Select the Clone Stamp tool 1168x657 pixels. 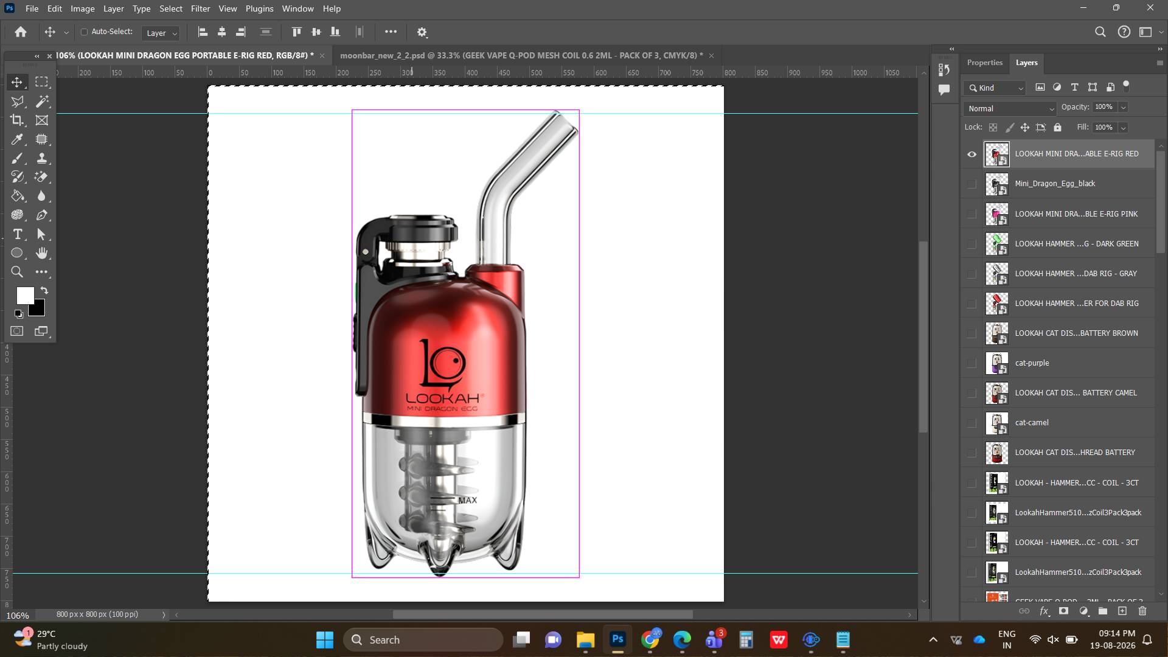pyautogui.click(x=41, y=158)
